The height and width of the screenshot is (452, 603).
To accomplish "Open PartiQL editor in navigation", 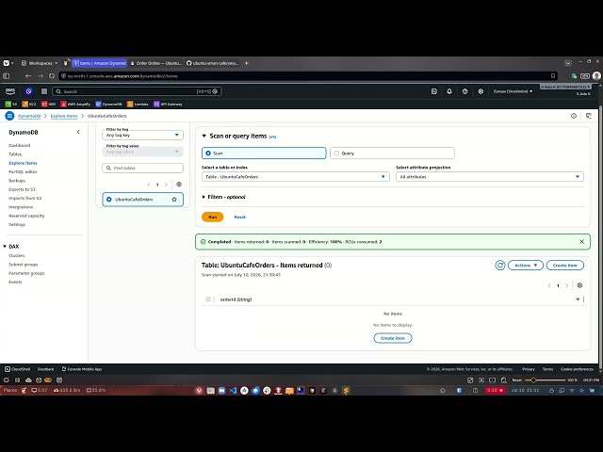I will (23, 171).
